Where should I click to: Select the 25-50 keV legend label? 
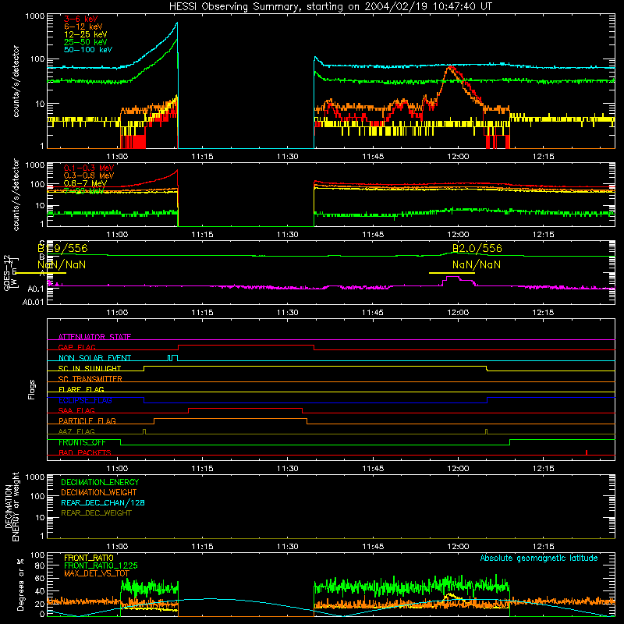(x=86, y=42)
